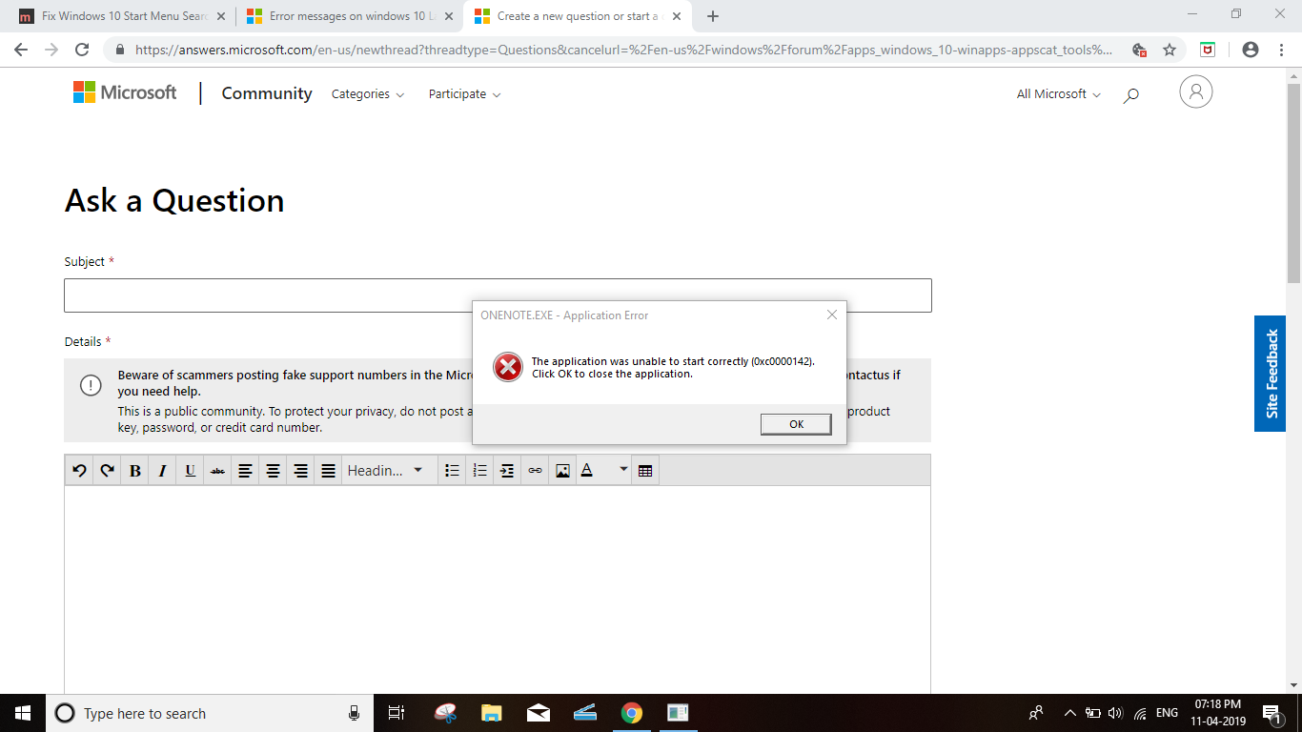Open a new browser tab
This screenshot has width=1302, height=732.
713,16
